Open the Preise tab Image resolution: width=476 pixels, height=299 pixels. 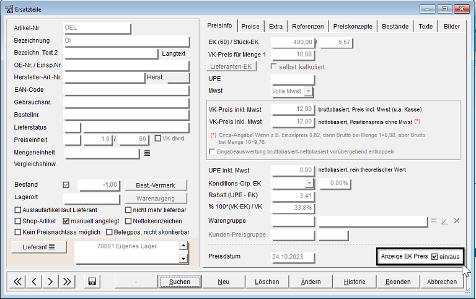[x=250, y=27]
